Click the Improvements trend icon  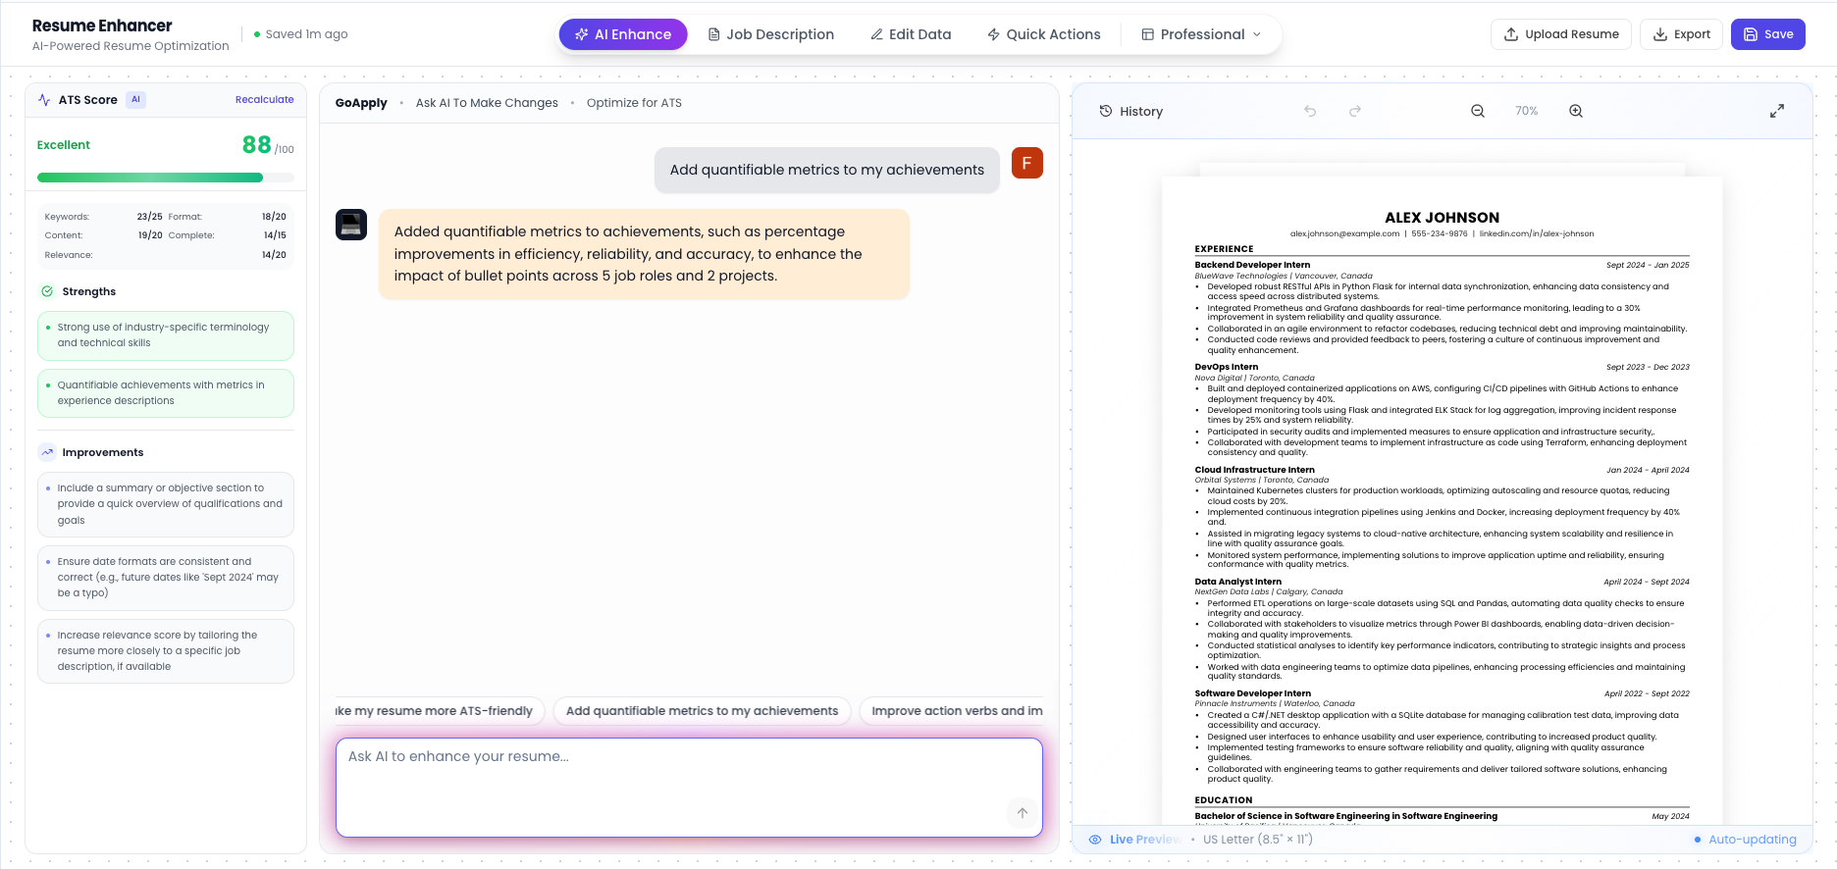pyautogui.click(x=47, y=452)
